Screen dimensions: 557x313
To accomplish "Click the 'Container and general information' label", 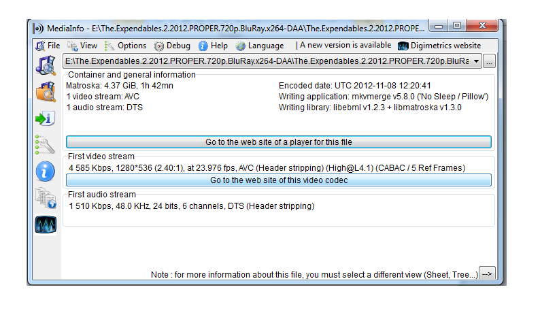I will pyautogui.click(x=132, y=75).
